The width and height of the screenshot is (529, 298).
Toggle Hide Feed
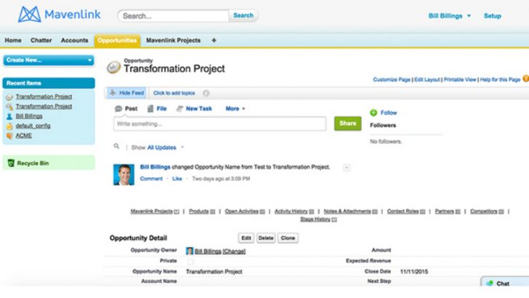coord(127,93)
